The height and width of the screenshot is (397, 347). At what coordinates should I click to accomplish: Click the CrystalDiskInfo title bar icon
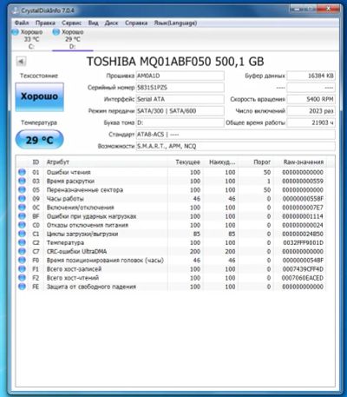(15, 10)
